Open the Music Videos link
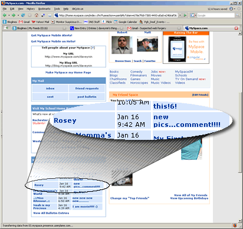This screenshot has width=243, height=229. tap(160, 83)
